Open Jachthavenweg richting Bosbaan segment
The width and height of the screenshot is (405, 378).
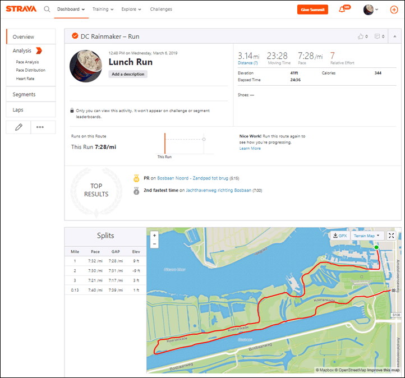219,190
